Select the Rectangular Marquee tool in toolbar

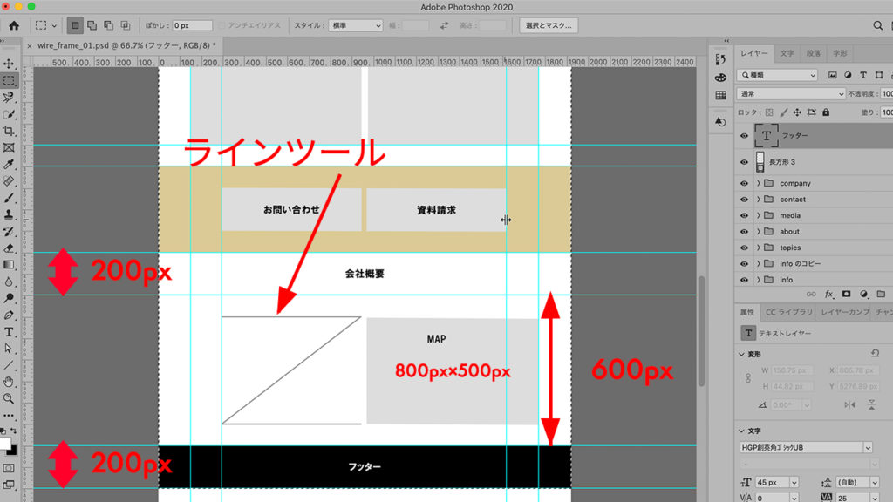tap(9, 81)
